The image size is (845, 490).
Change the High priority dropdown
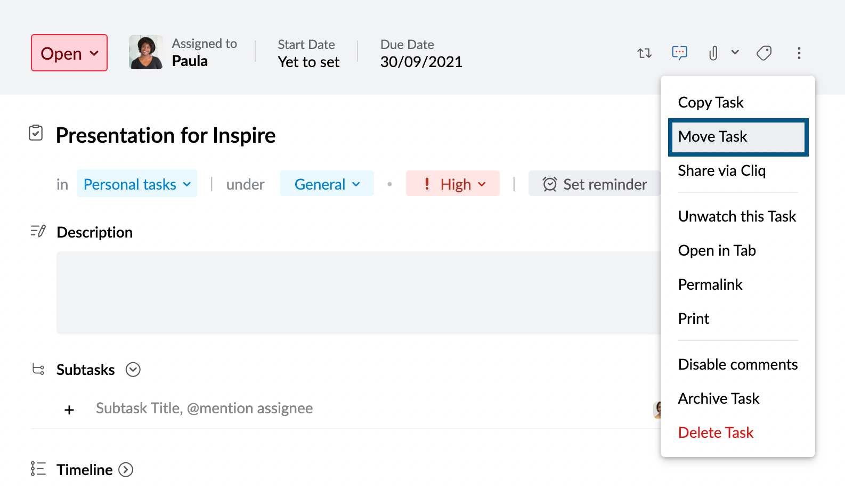point(453,184)
